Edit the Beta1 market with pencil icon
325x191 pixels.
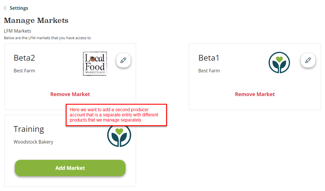coord(308,60)
